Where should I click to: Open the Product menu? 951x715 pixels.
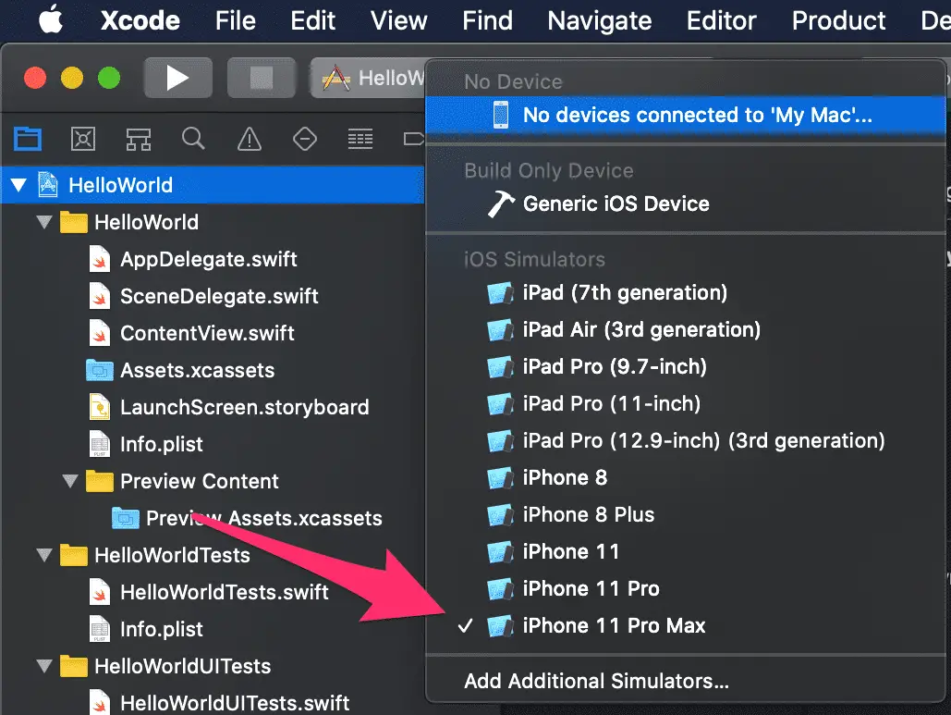[x=838, y=20]
